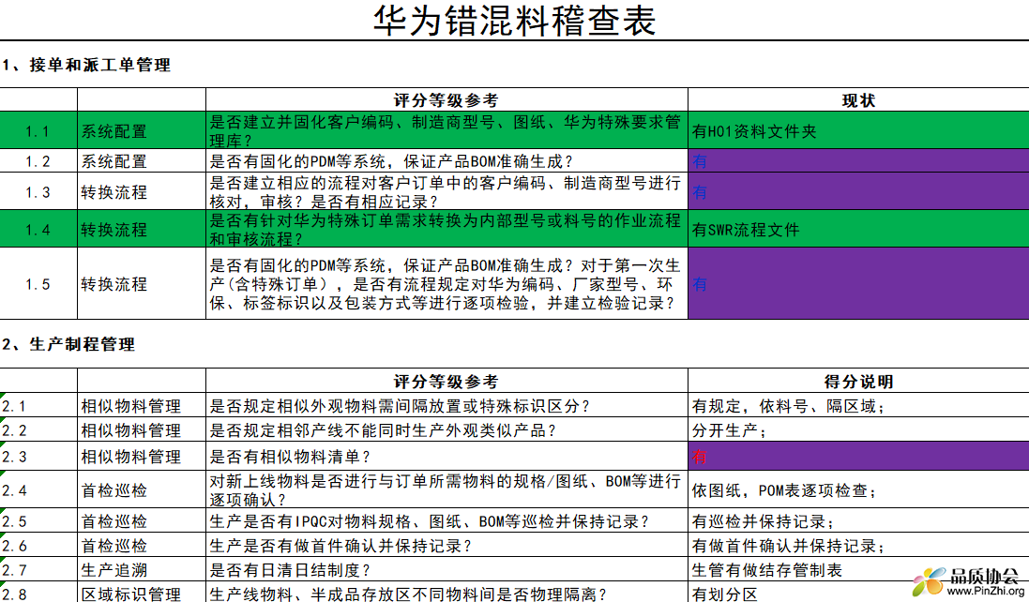
Task: Select cell 1.1 row number
Action: (x=38, y=130)
